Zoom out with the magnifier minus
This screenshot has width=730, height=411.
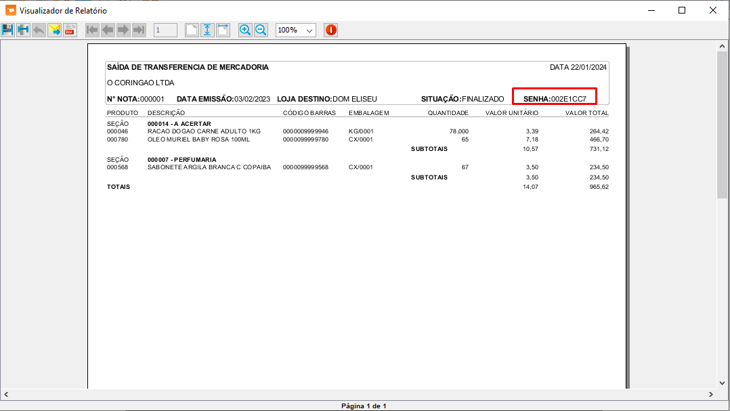click(261, 30)
